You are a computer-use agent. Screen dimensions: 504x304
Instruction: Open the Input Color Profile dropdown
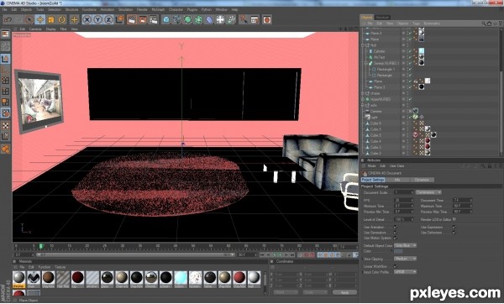[406, 272]
